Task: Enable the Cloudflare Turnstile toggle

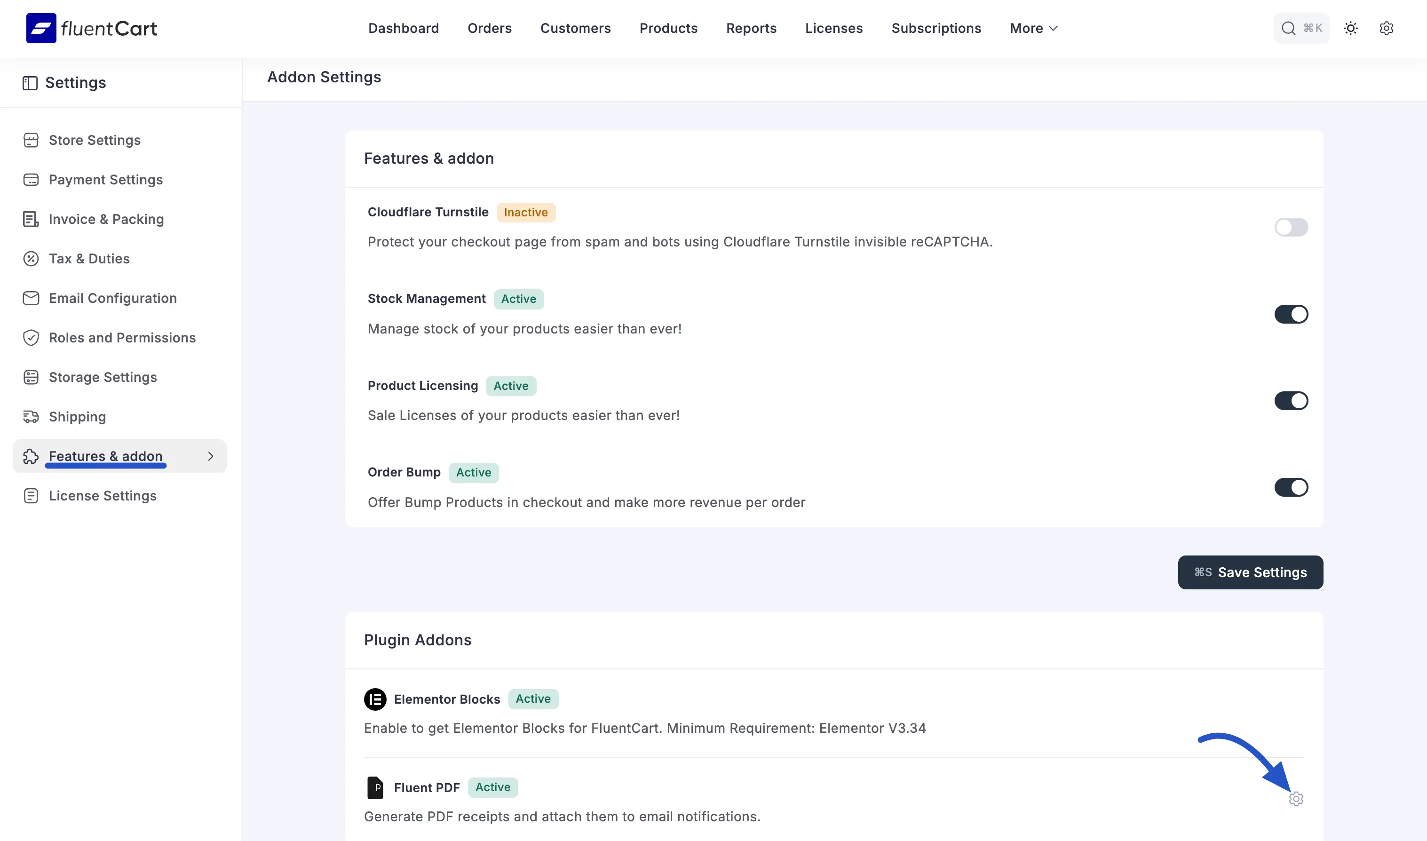Action: tap(1291, 228)
